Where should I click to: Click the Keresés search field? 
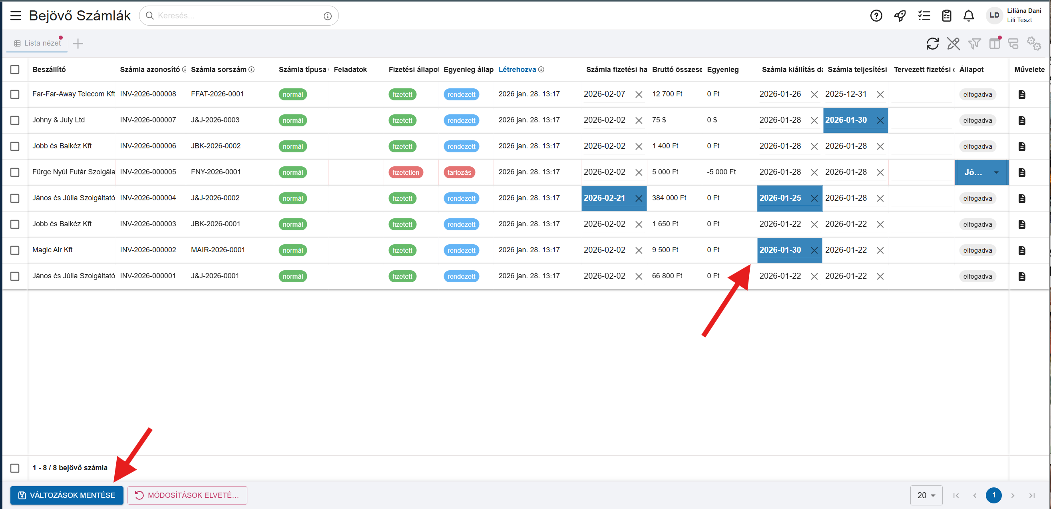[x=237, y=16]
